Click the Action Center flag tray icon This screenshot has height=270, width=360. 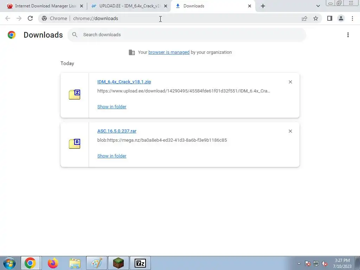pos(308,263)
